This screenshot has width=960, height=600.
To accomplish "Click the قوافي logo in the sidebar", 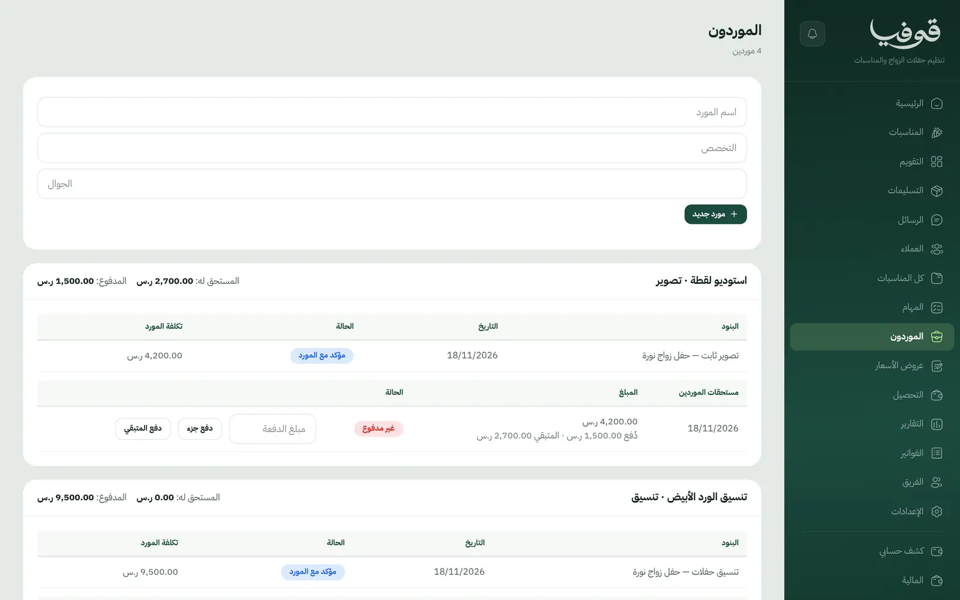I will pos(905,34).
